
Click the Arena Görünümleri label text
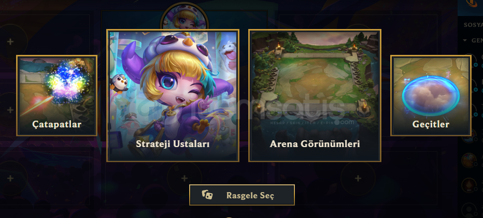[x=315, y=144]
